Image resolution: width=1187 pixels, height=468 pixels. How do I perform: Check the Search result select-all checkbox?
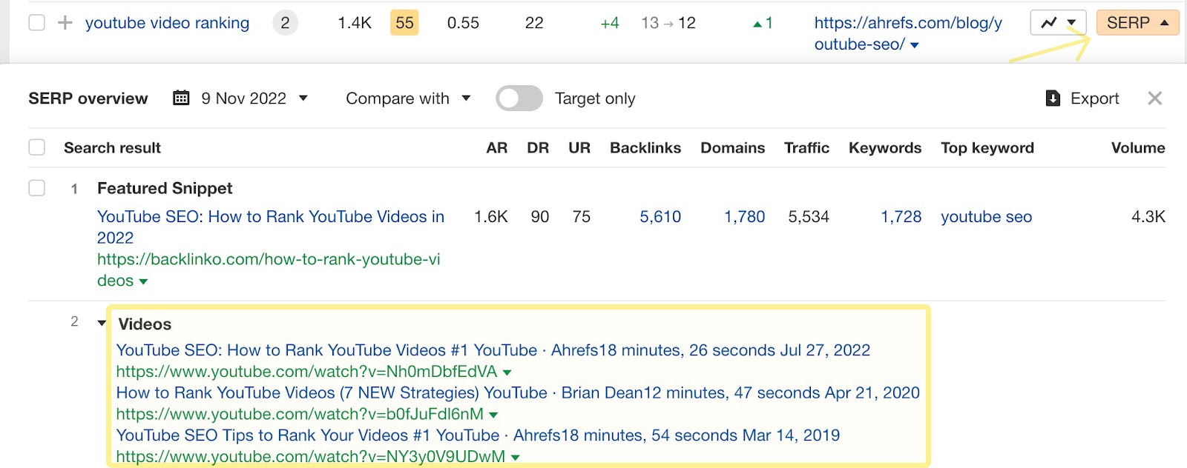[x=36, y=147]
